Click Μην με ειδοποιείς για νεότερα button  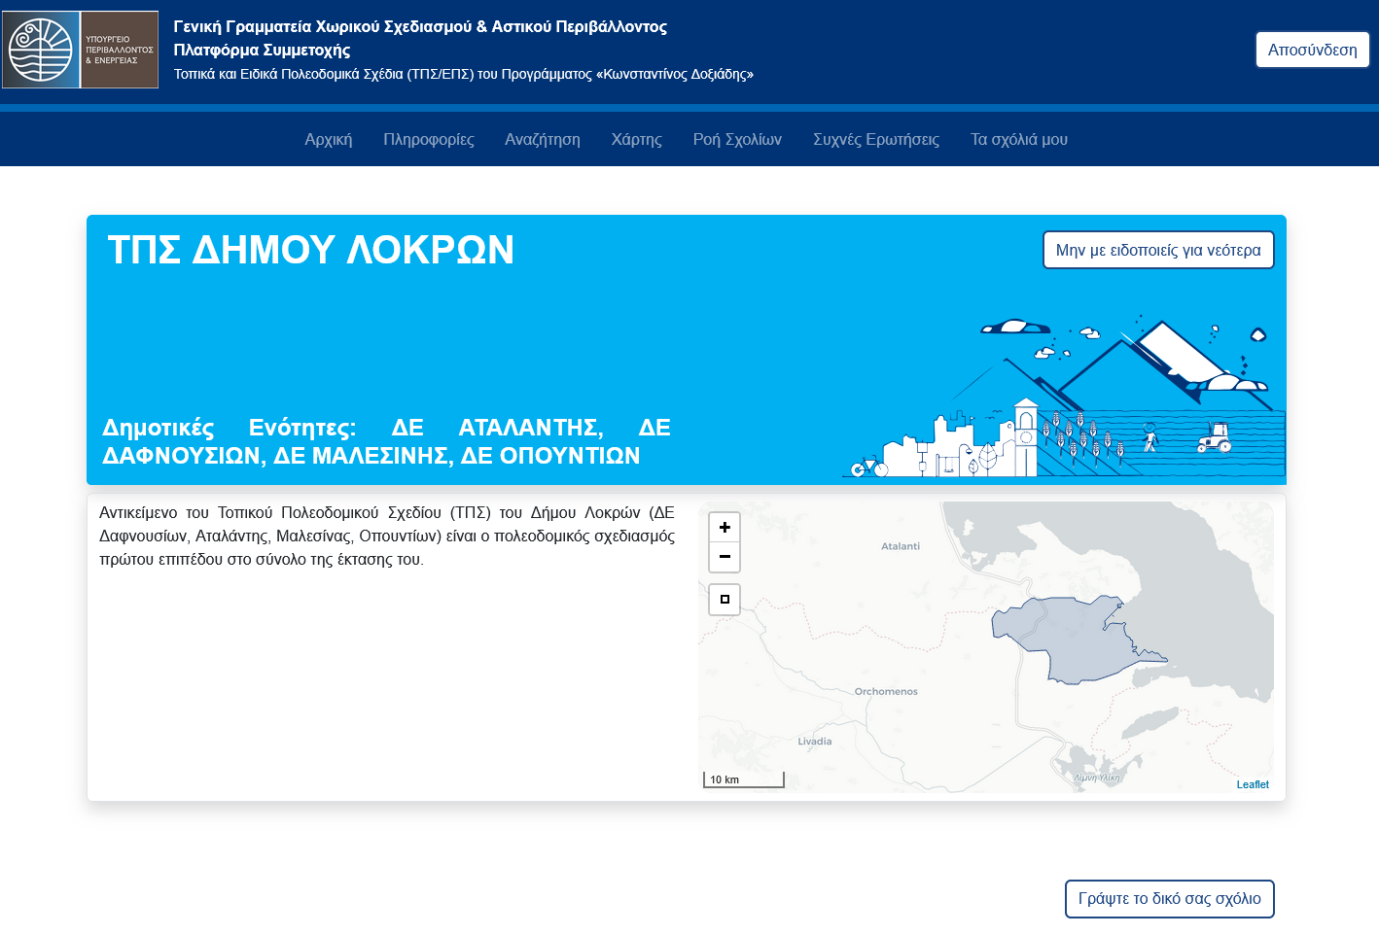point(1158,250)
